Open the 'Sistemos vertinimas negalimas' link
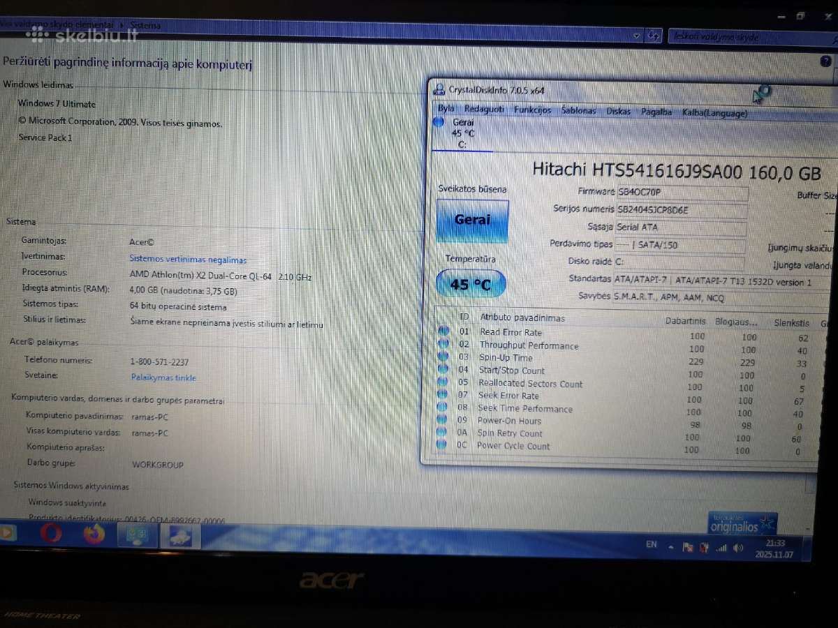The height and width of the screenshot is (628, 838). 188,259
